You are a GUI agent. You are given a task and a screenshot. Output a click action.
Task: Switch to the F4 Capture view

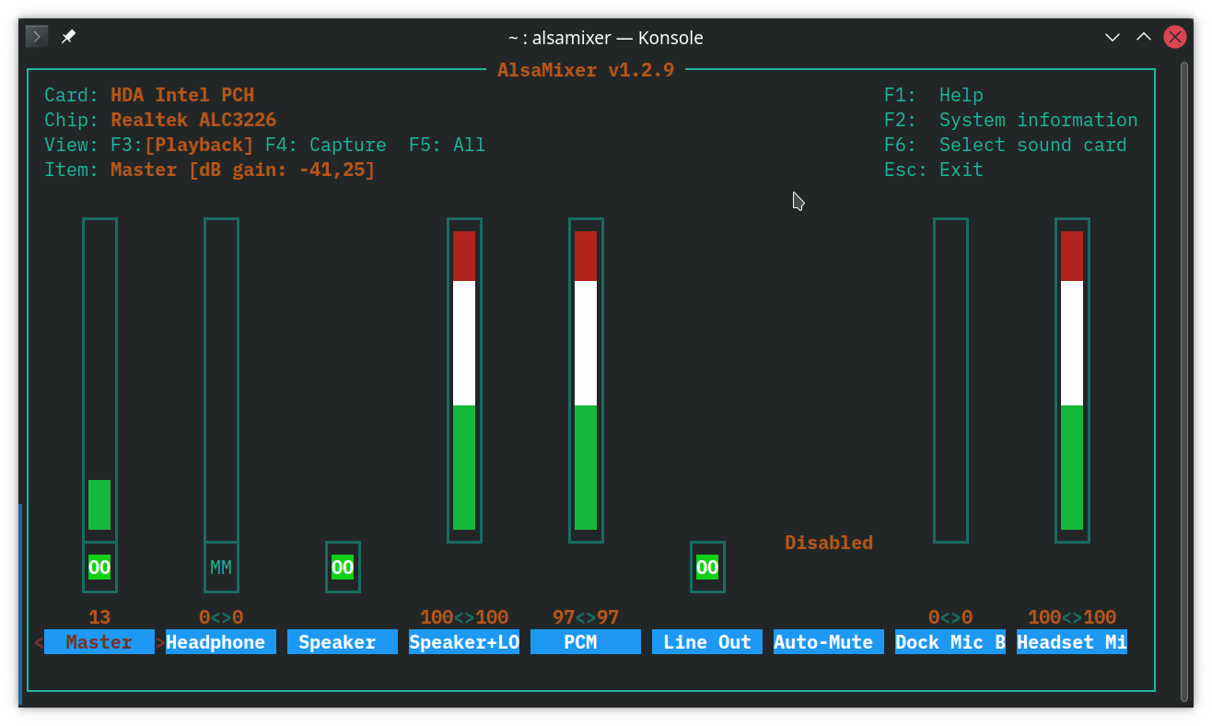326,145
